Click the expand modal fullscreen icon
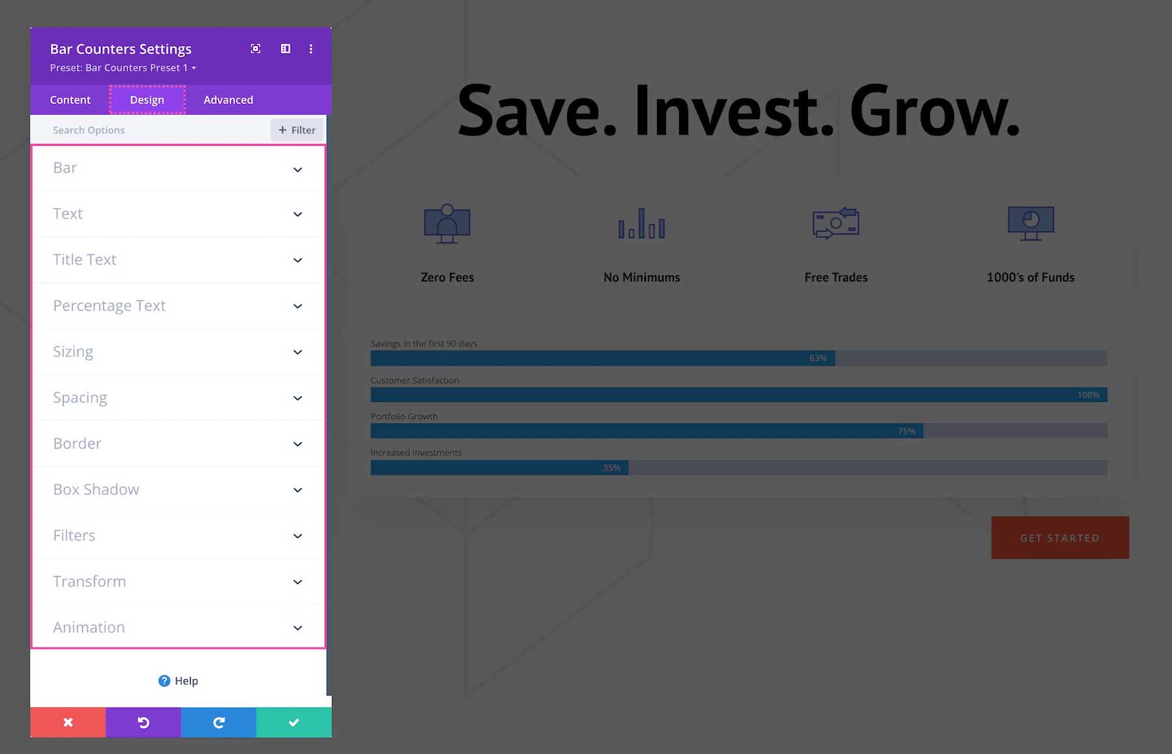The width and height of the screenshot is (1172, 754). [x=255, y=49]
